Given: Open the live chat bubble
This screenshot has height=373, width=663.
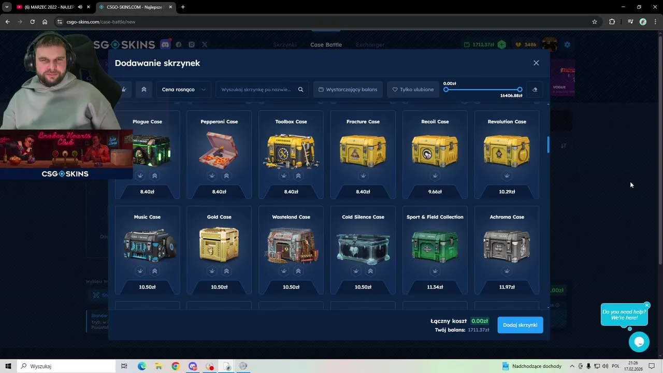Looking at the screenshot, I should (x=639, y=342).
